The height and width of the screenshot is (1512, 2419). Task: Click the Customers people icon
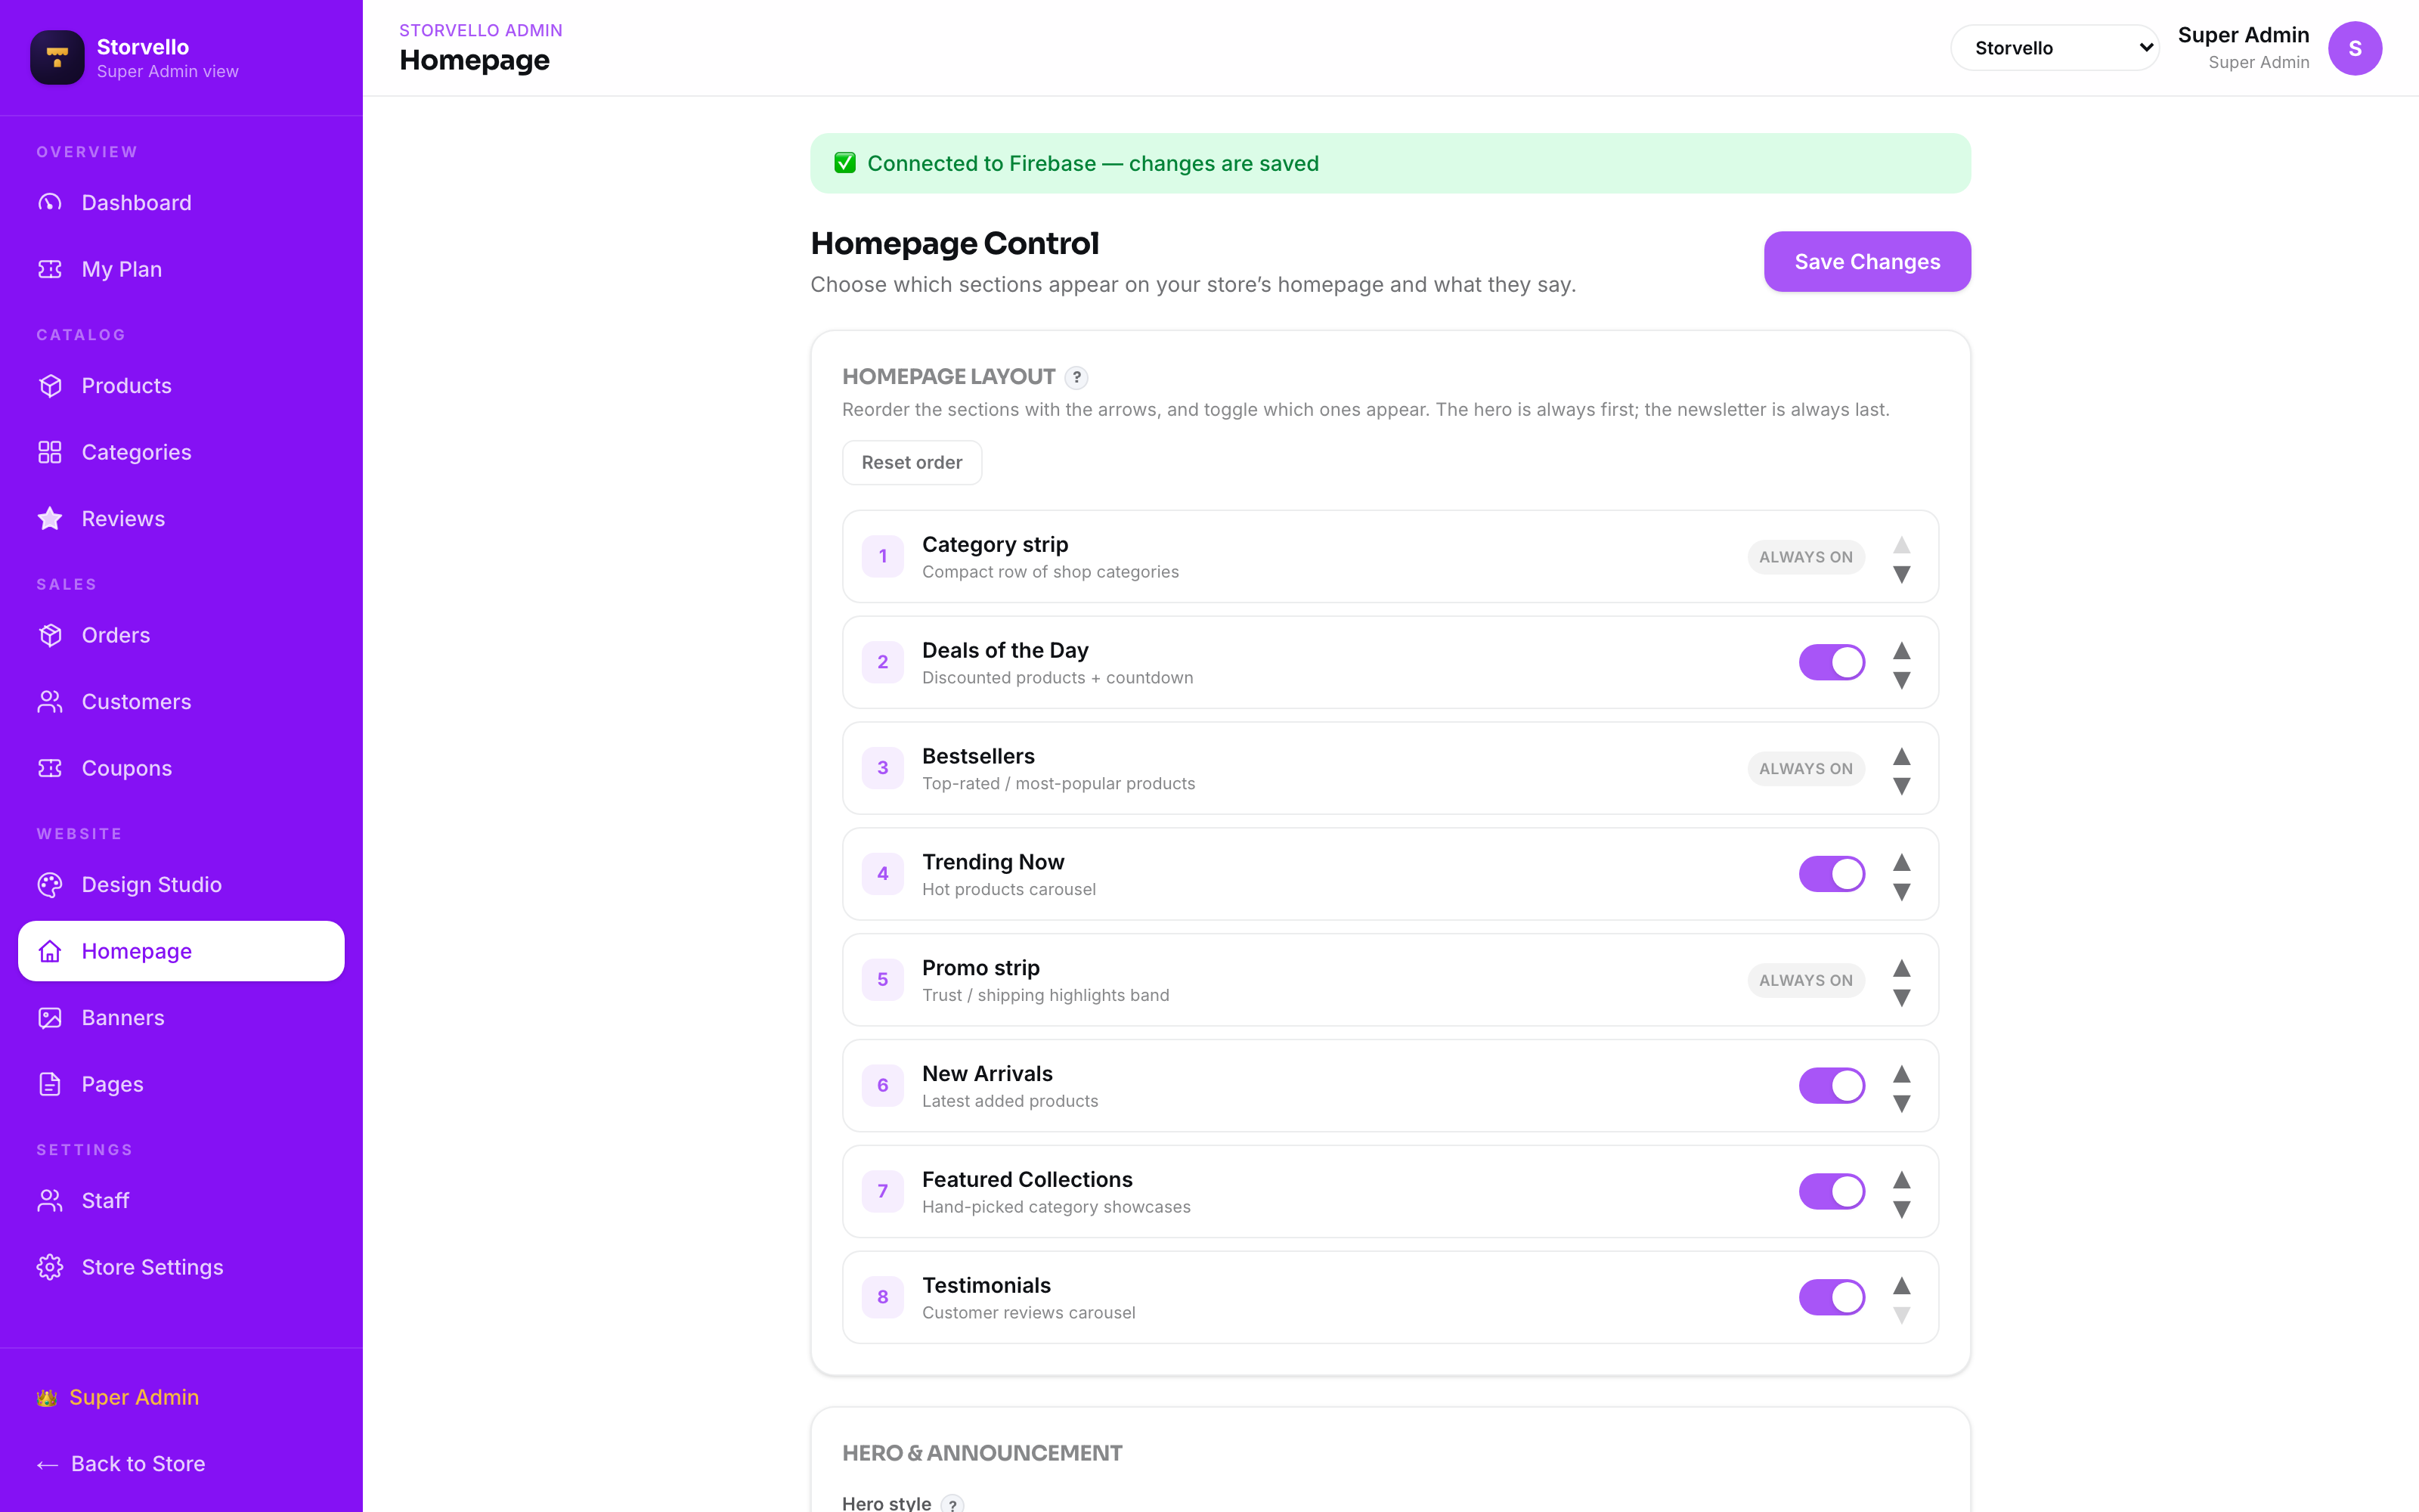pos(50,702)
